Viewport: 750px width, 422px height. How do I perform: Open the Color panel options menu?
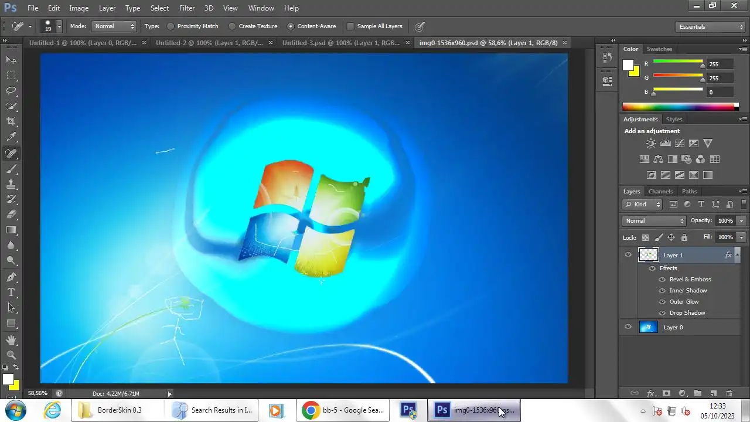click(x=742, y=49)
